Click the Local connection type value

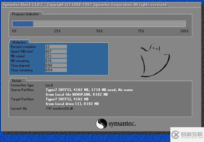pos(49,85)
